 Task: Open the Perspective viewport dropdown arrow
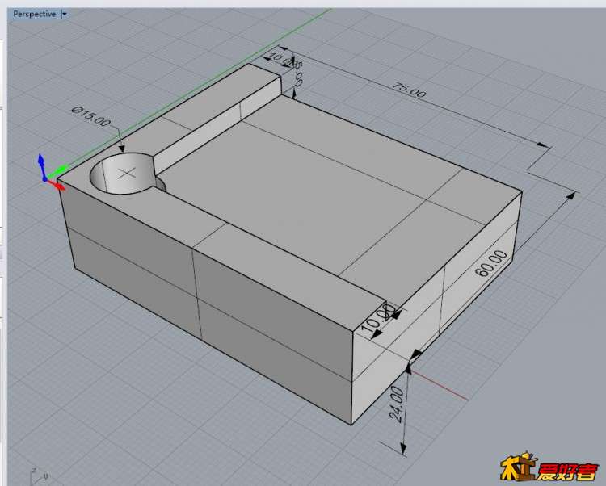64,15
